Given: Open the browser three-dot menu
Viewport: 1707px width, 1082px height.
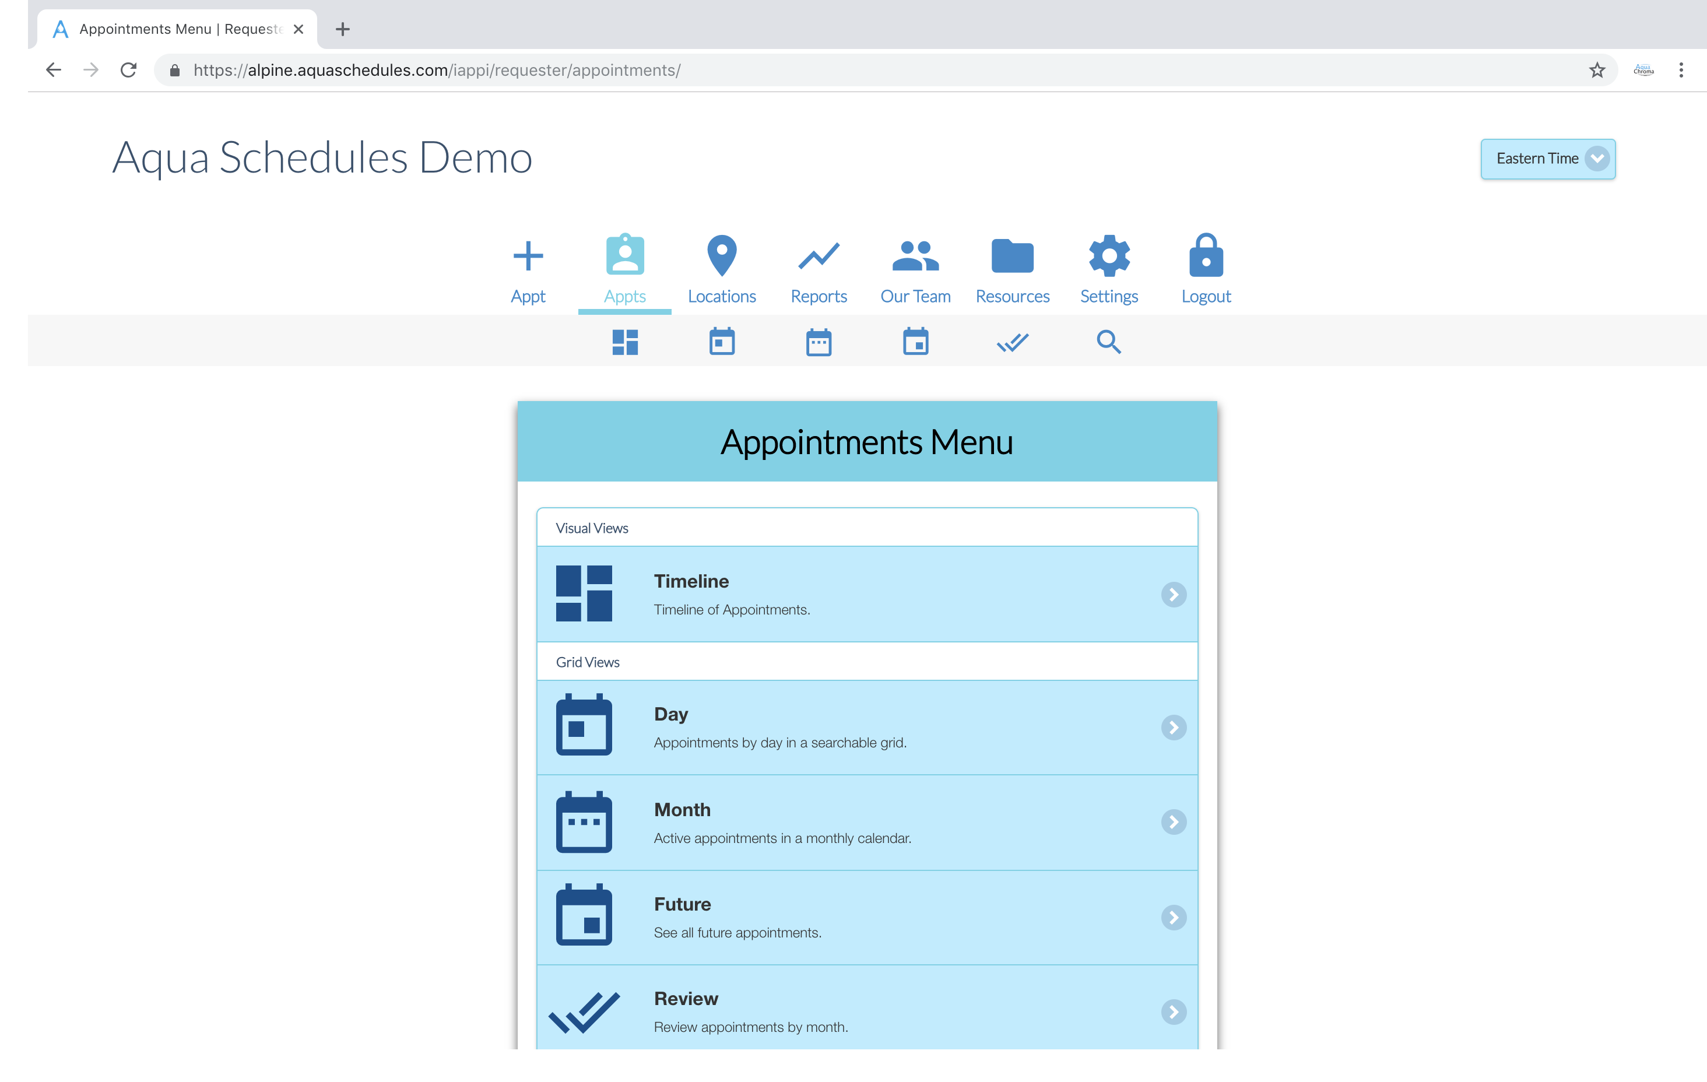Looking at the screenshot, I should point(1681,69).
